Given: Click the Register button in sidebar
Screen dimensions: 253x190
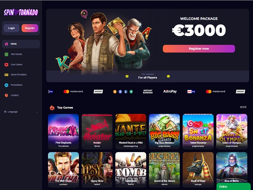Looking at the screenshot, I should pos(30,28).
